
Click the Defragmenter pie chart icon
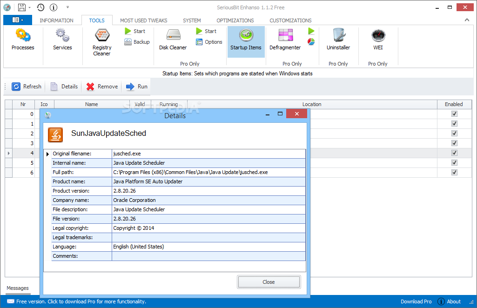coord(311,42)
